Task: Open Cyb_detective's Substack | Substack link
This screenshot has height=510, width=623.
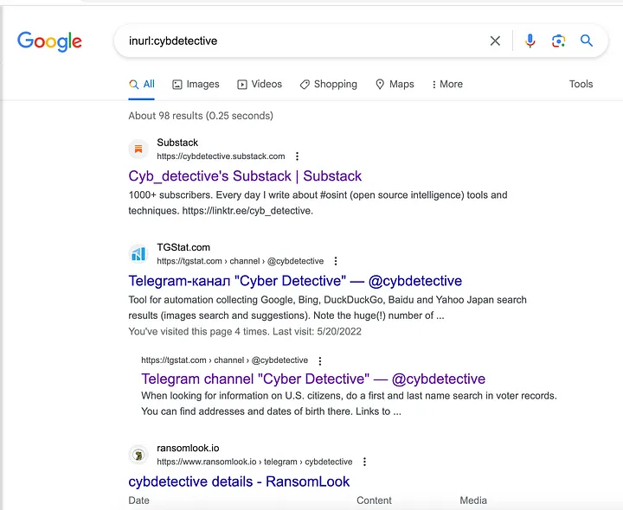Action: pos(245,175)
